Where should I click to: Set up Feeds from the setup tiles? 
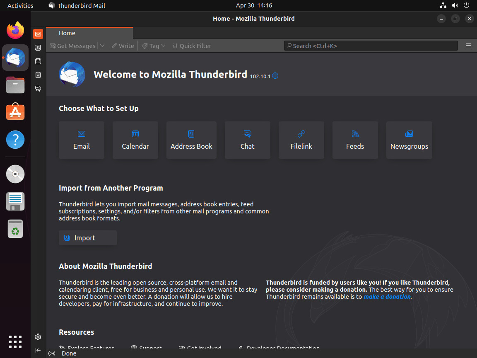point(355,140)
